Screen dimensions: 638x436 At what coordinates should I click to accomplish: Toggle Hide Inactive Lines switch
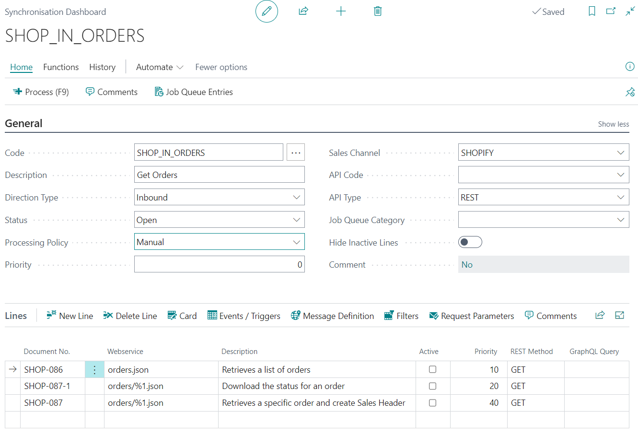tap(470, 242)
